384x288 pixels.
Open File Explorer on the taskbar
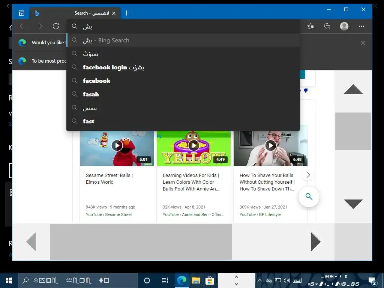coord(196,280)
